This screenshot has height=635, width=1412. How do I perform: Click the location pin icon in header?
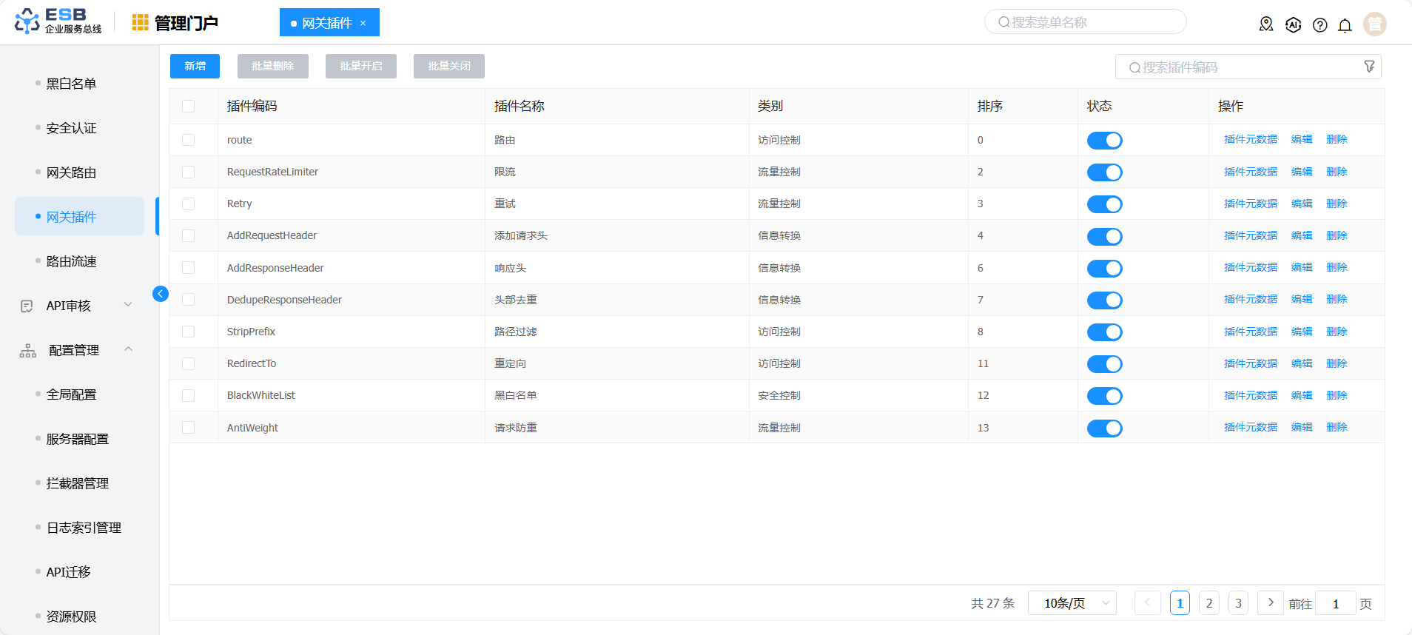pyautogui.click(x=1266, y=24)
